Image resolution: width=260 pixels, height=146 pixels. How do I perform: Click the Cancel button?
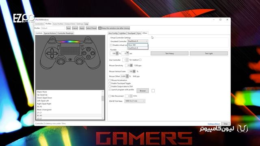[75, 28]
